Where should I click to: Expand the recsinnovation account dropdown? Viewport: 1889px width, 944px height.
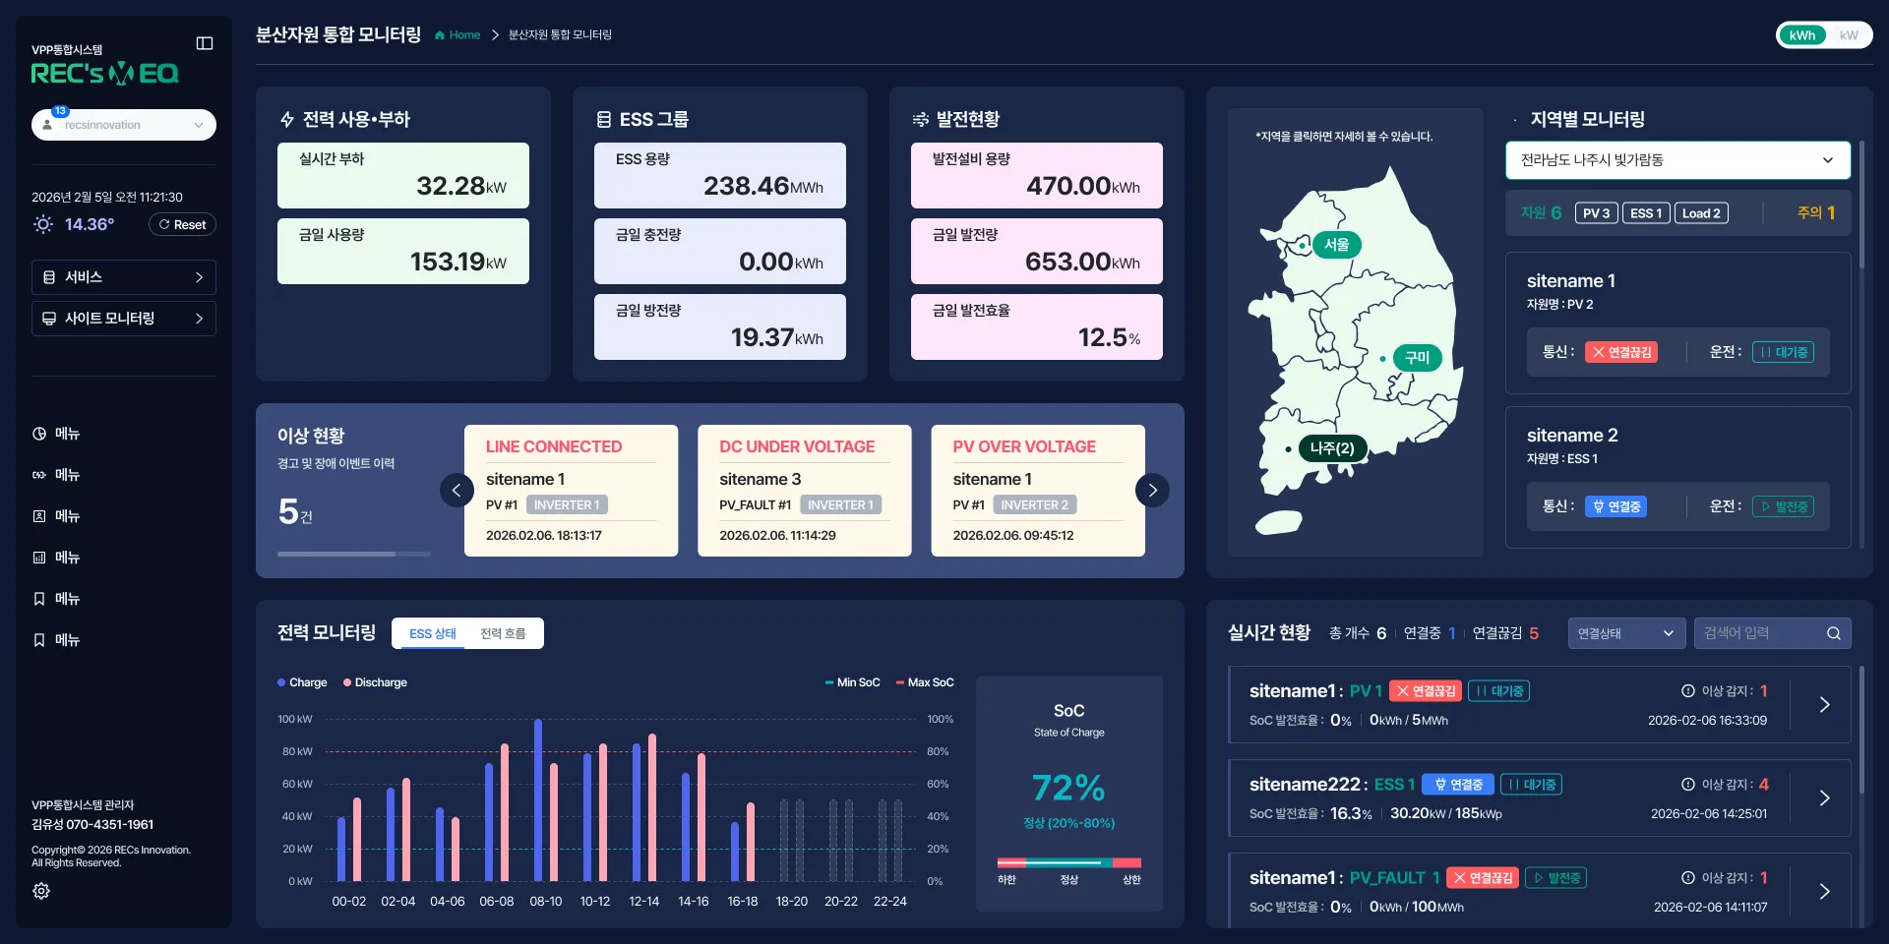(124, 125)
